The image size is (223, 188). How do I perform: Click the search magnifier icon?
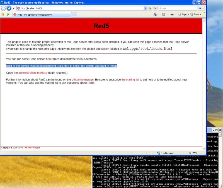(200, 8)
